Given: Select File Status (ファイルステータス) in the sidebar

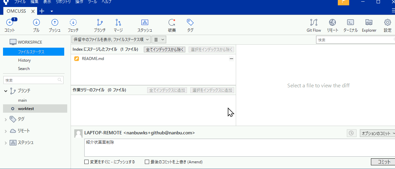Looking at the screenshot, I should pos(33,52).
